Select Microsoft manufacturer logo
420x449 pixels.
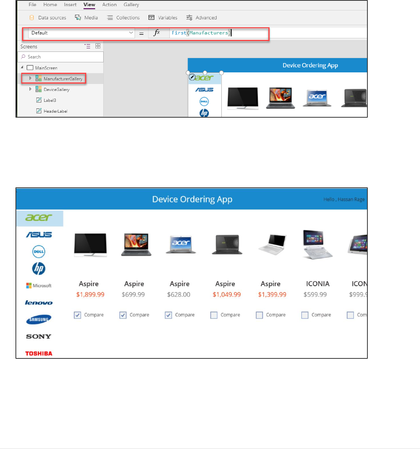pos(39,286)
